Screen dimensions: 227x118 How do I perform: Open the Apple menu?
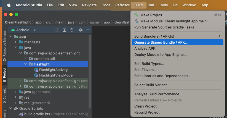coord(9,5)
